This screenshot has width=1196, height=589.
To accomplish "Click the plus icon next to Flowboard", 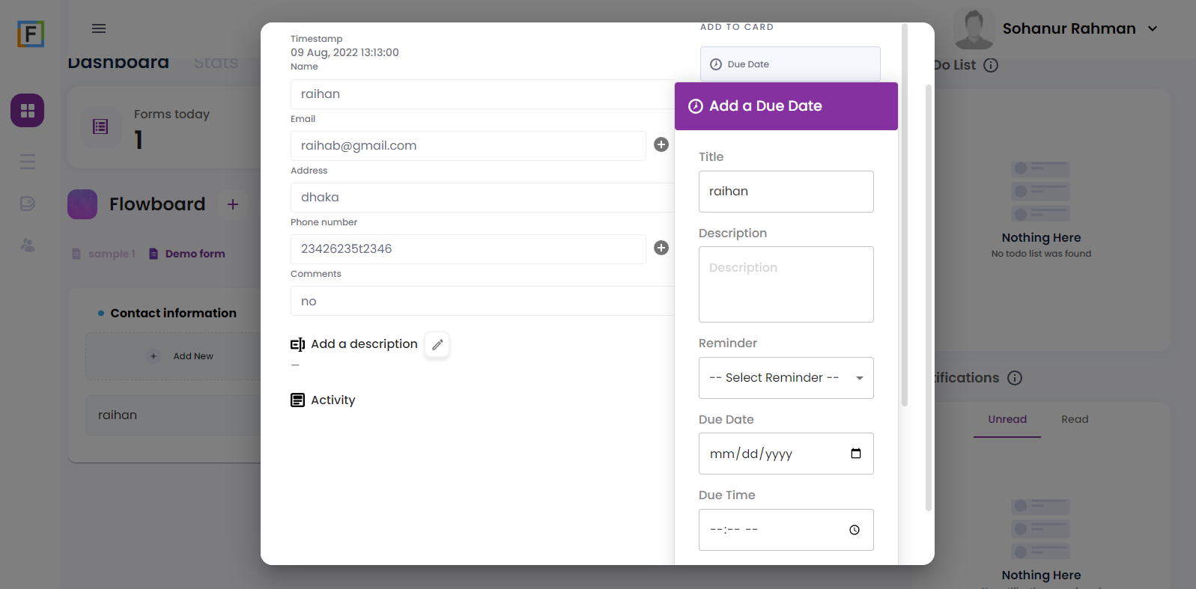I will click(x=233, y=204).
